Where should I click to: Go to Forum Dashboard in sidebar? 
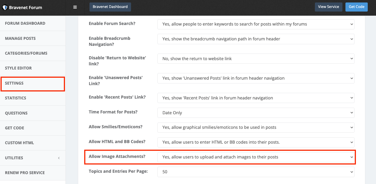[25, 23]
